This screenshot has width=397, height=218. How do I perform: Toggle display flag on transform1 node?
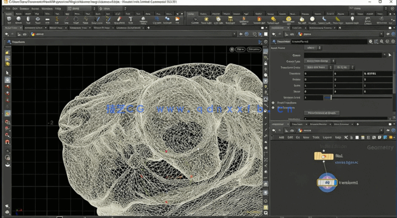pos(335,182)
